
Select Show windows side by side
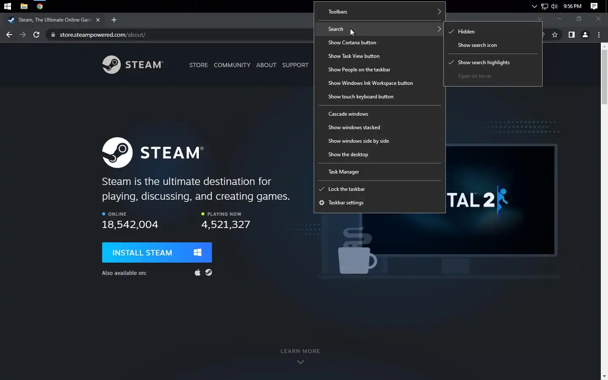[x=380, y=141]
